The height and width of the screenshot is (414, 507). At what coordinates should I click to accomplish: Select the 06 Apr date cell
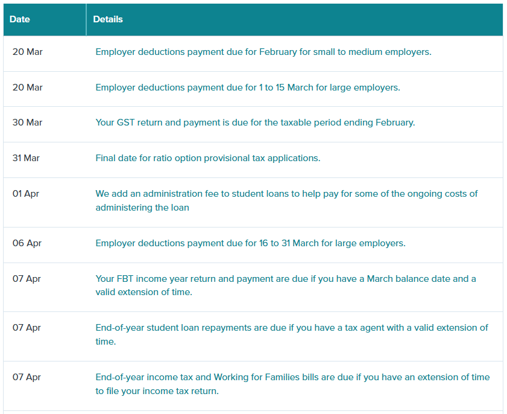[x=27, y=243]
